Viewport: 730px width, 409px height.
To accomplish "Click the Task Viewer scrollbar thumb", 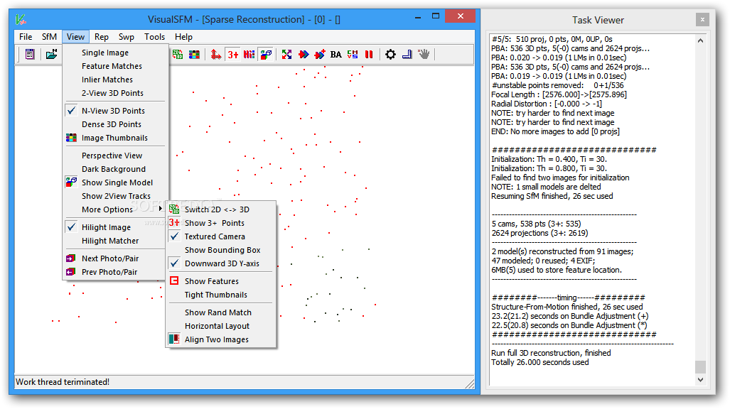I will [x=700, y=366].
